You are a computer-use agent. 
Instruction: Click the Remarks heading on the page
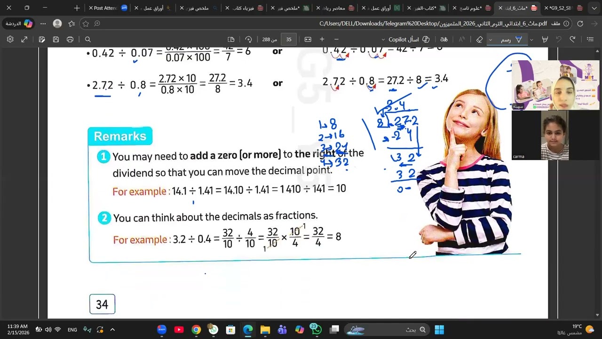(x=120, y=136)
